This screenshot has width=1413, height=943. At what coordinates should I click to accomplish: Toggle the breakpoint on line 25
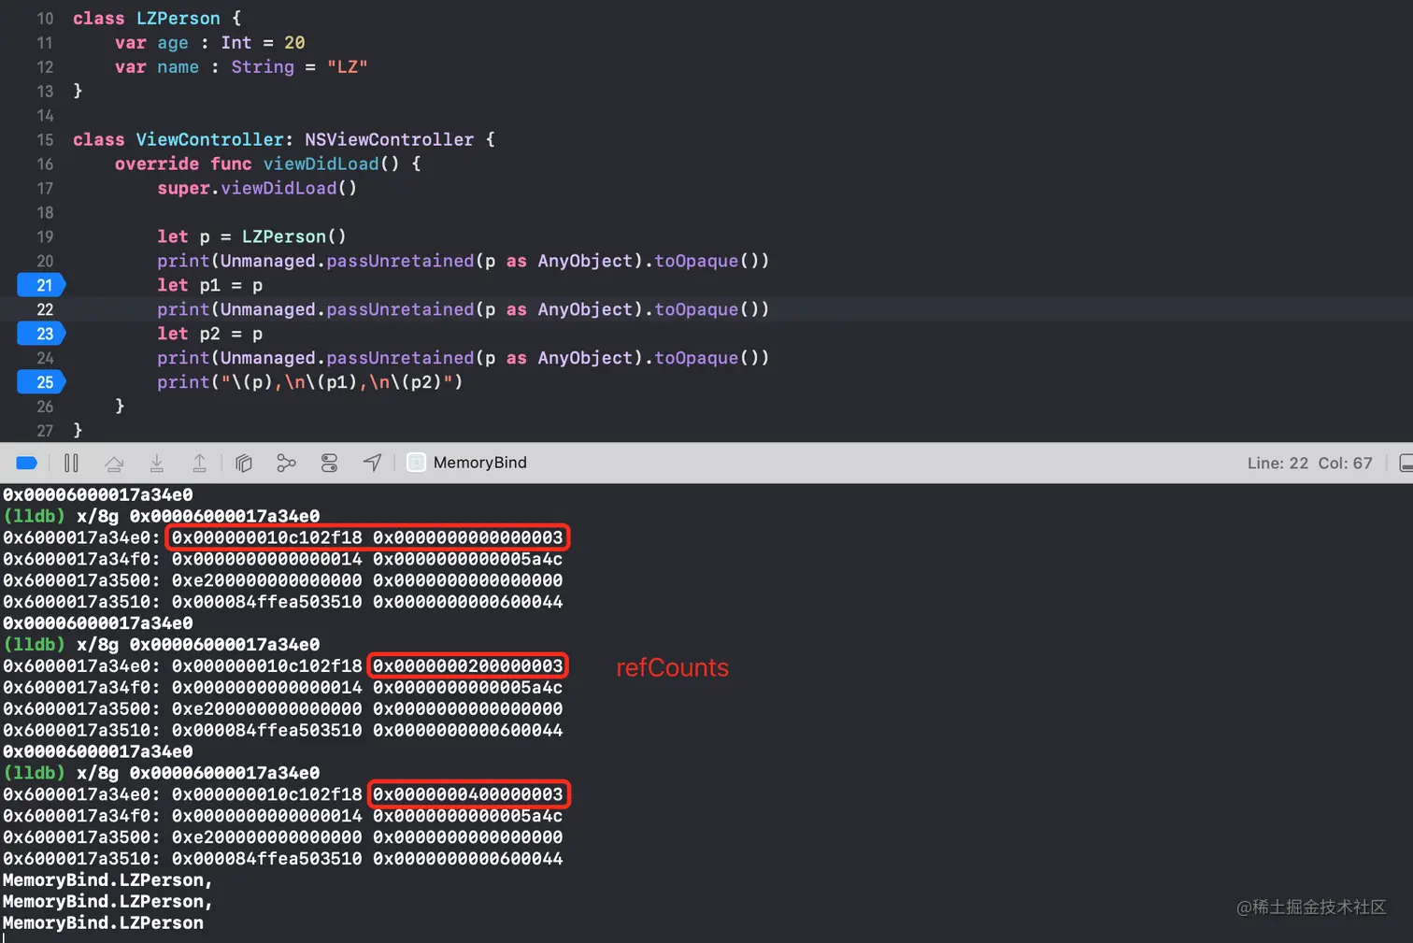point(43,382)
